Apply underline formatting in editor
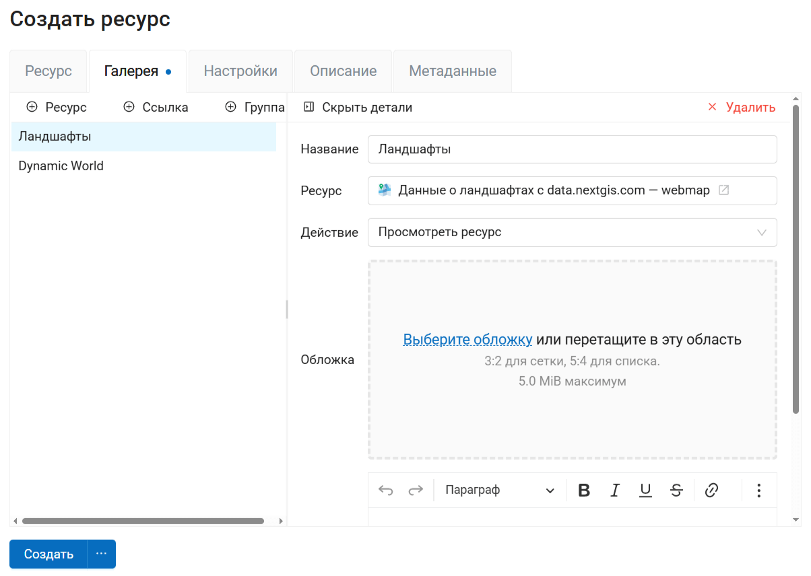 coord(645,491)
